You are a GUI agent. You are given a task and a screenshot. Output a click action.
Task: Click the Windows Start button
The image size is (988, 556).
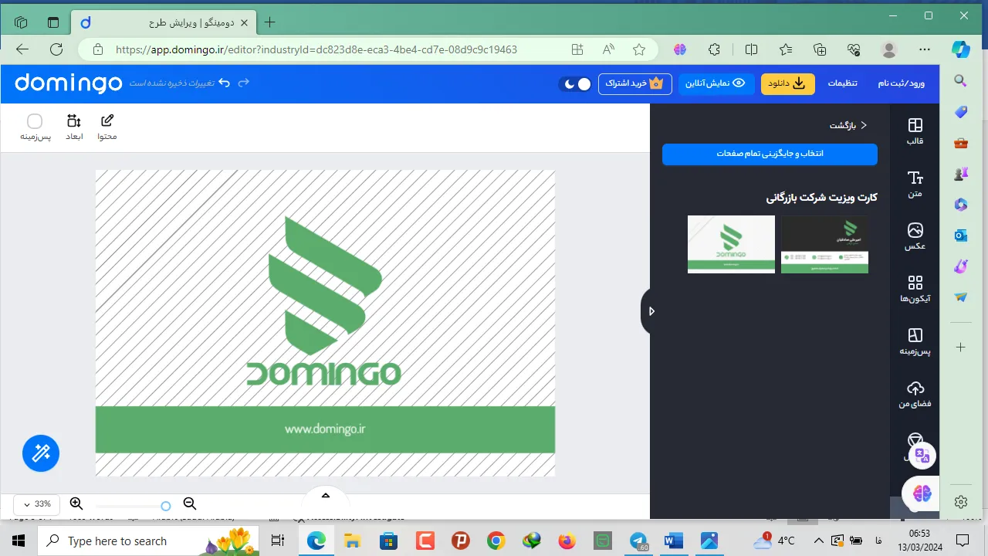coord(18,541)
